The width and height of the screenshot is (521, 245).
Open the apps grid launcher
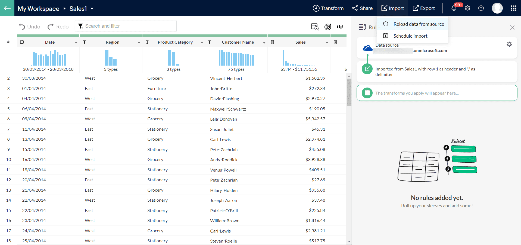(x=513, y=8)
